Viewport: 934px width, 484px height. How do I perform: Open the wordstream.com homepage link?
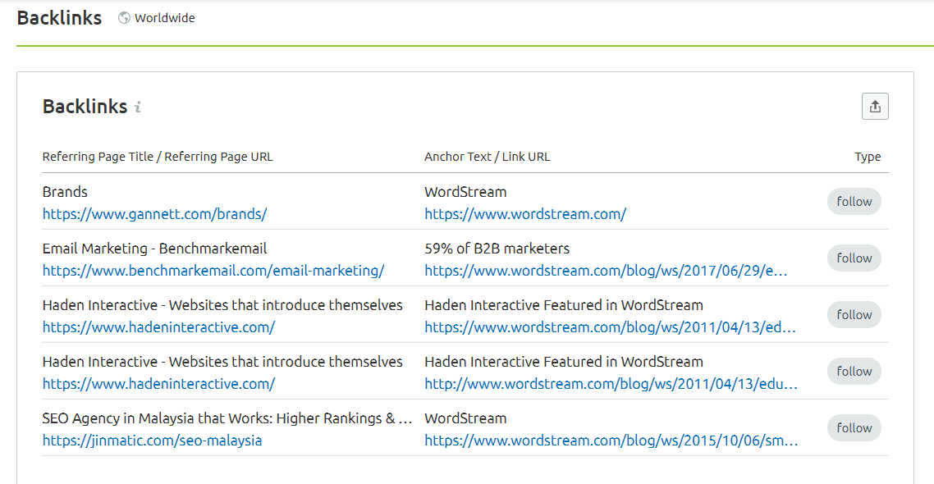coord(525,214)
